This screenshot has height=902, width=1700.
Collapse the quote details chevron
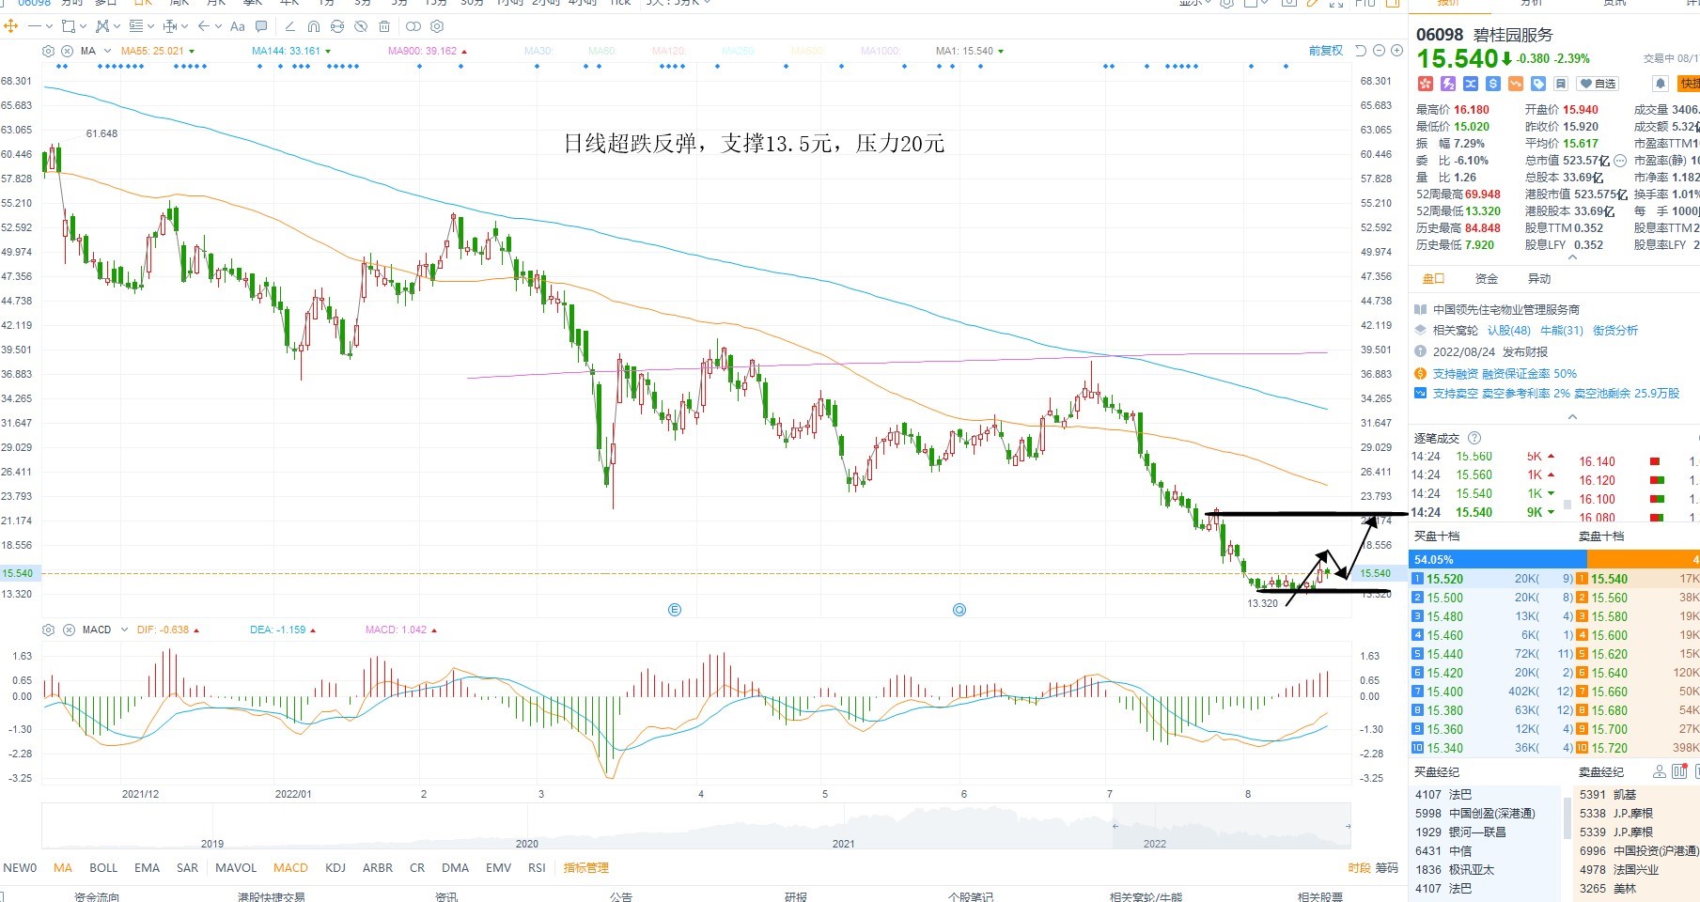1573,257
